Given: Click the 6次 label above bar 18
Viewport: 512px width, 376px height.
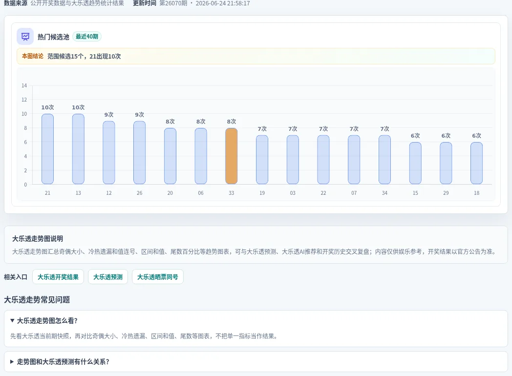Looking at the screenshot, I should pos(477,135).
